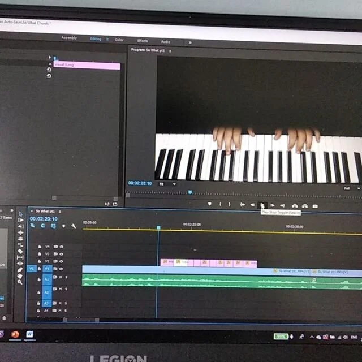The height and width of the screenshot is (362, 362).
Task: Toggle A2 track targeting button
Action: tap(46, 292)
